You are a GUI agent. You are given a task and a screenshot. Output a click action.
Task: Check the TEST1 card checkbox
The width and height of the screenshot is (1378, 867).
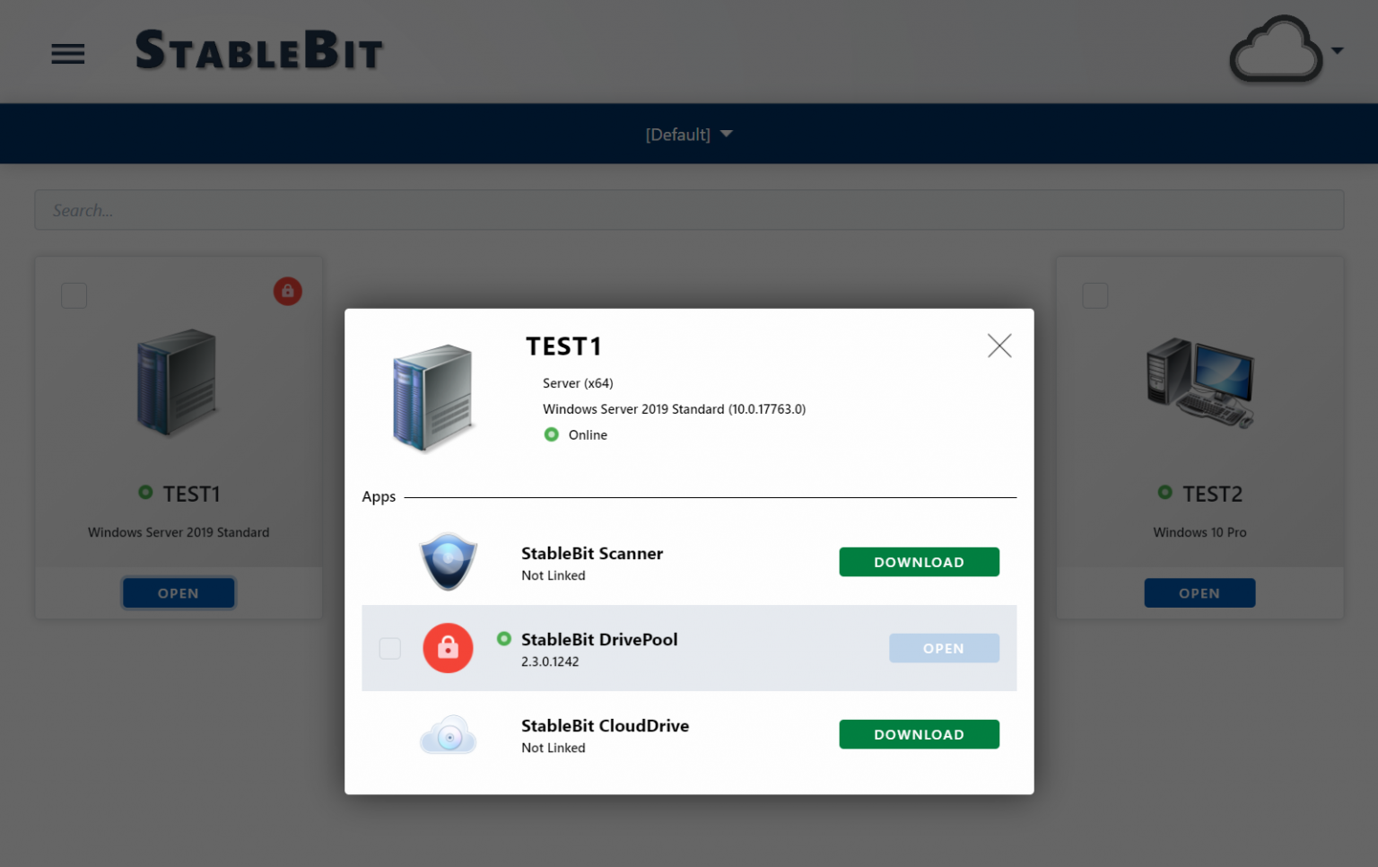(x=74, y=294)
